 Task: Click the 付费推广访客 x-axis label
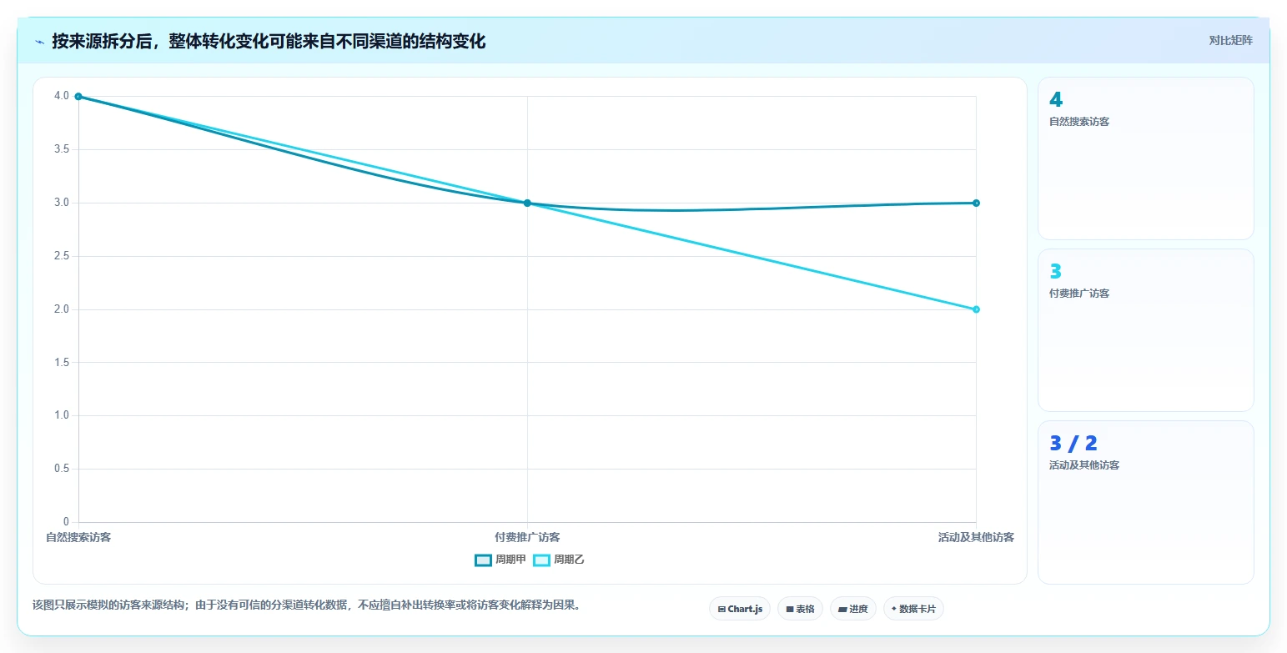[527, 537]
